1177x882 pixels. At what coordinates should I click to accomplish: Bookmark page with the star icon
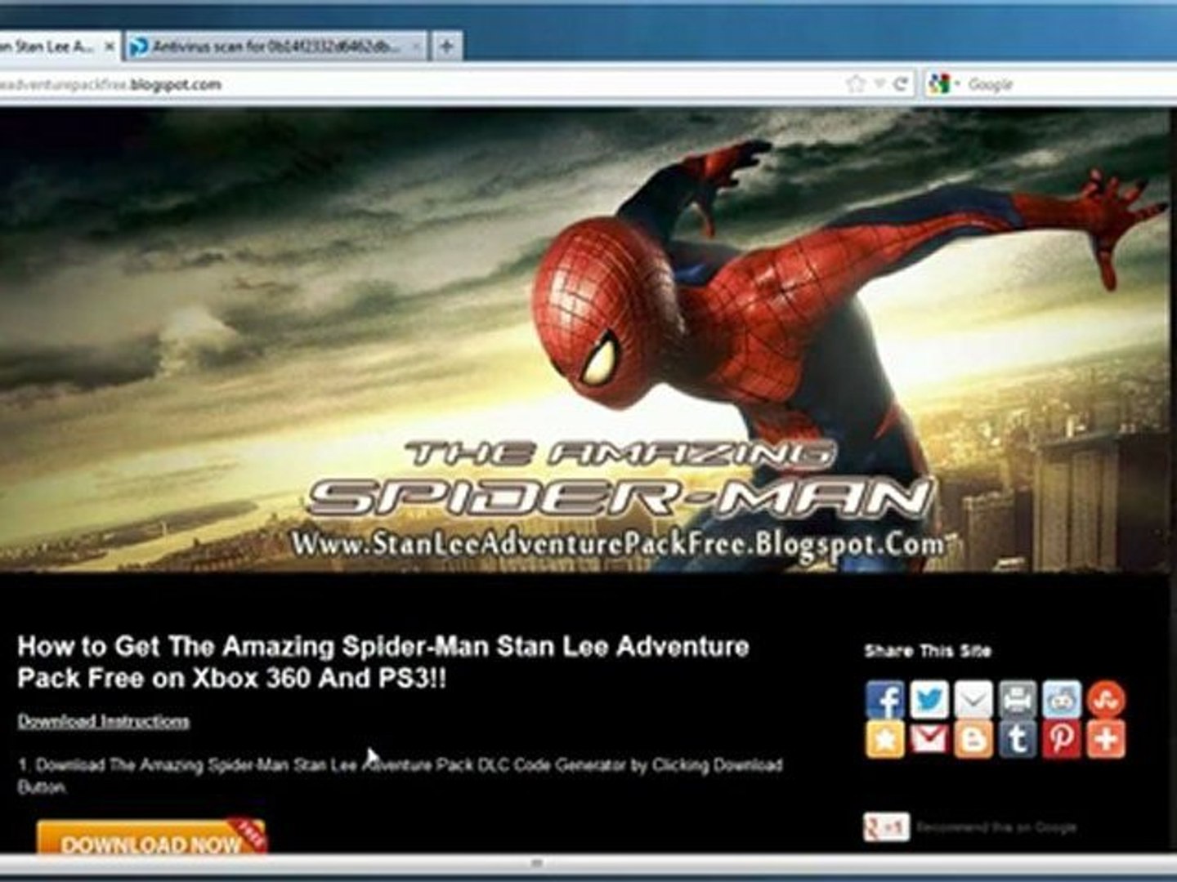pyautogui.click(x=856, y=83)
